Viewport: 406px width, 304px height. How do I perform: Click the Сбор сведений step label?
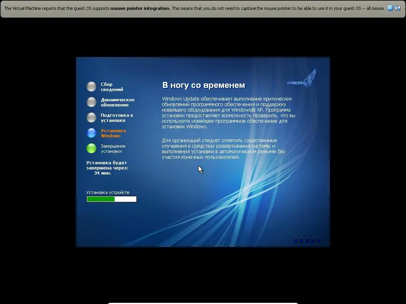coord(112,87)
